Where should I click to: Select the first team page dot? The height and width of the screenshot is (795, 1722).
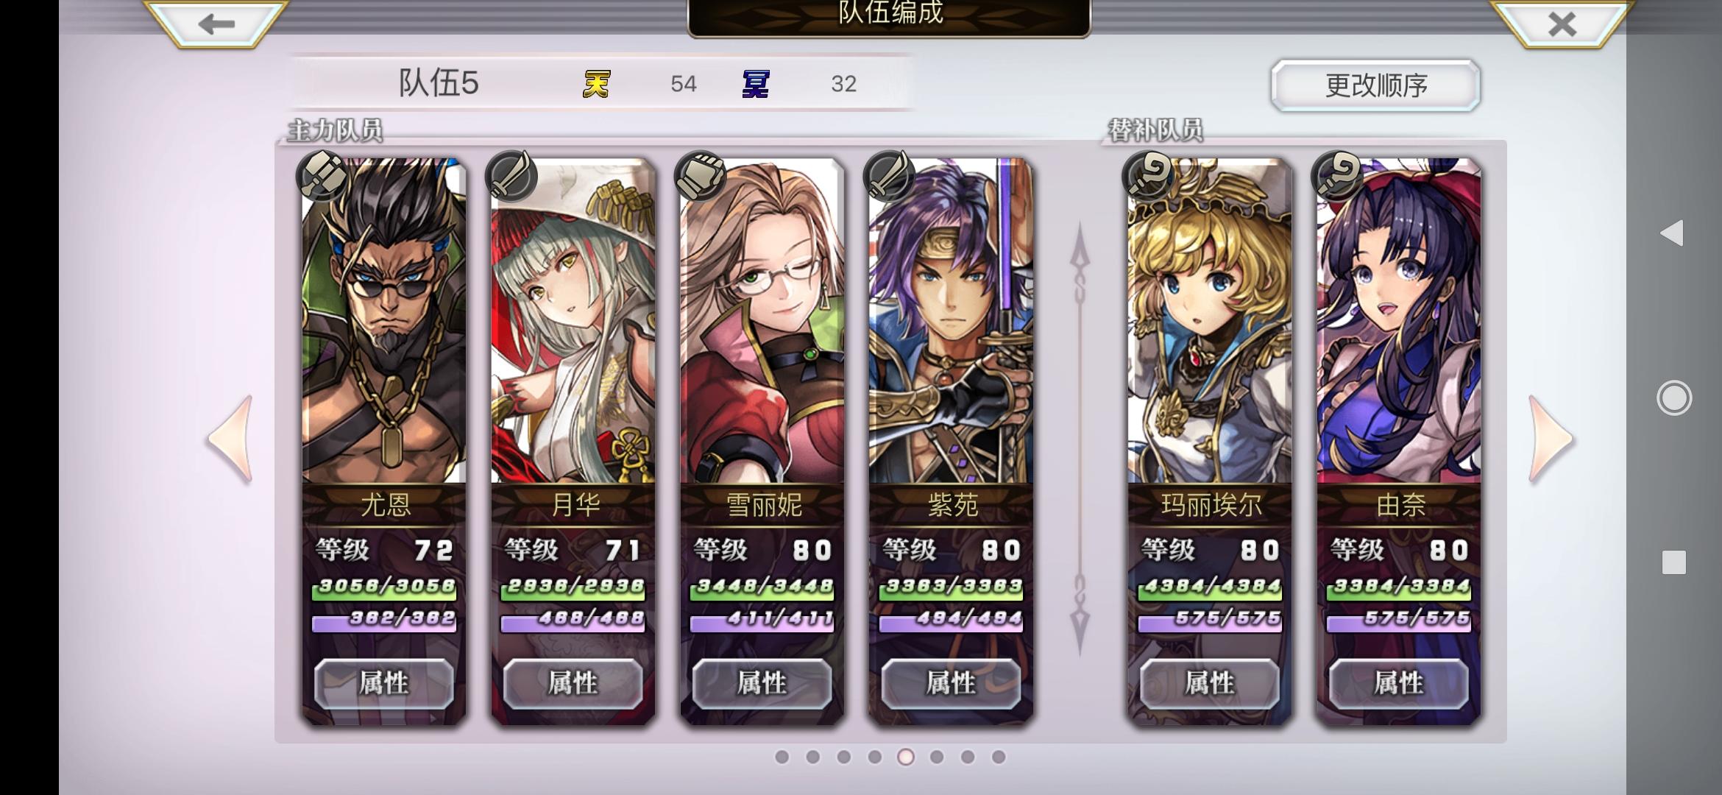782,757
